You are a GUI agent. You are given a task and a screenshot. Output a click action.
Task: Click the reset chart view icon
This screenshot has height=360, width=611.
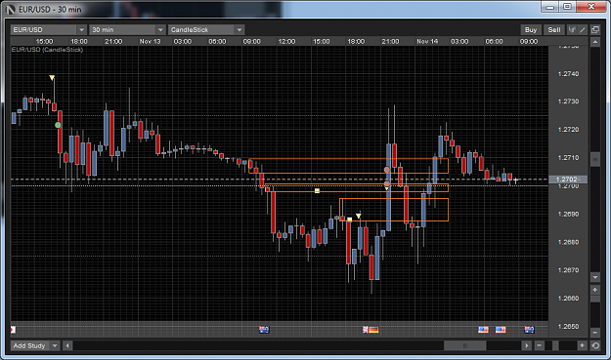(595, 345)
